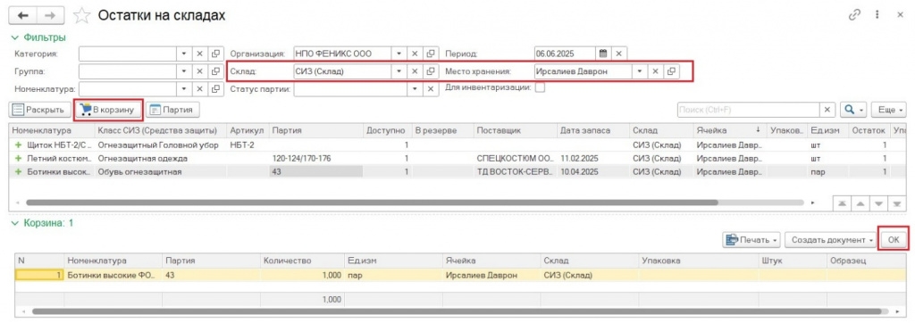This screenshot has height=323, width=915.
Task: Go forward with the right arrow button
Action: 51,16
